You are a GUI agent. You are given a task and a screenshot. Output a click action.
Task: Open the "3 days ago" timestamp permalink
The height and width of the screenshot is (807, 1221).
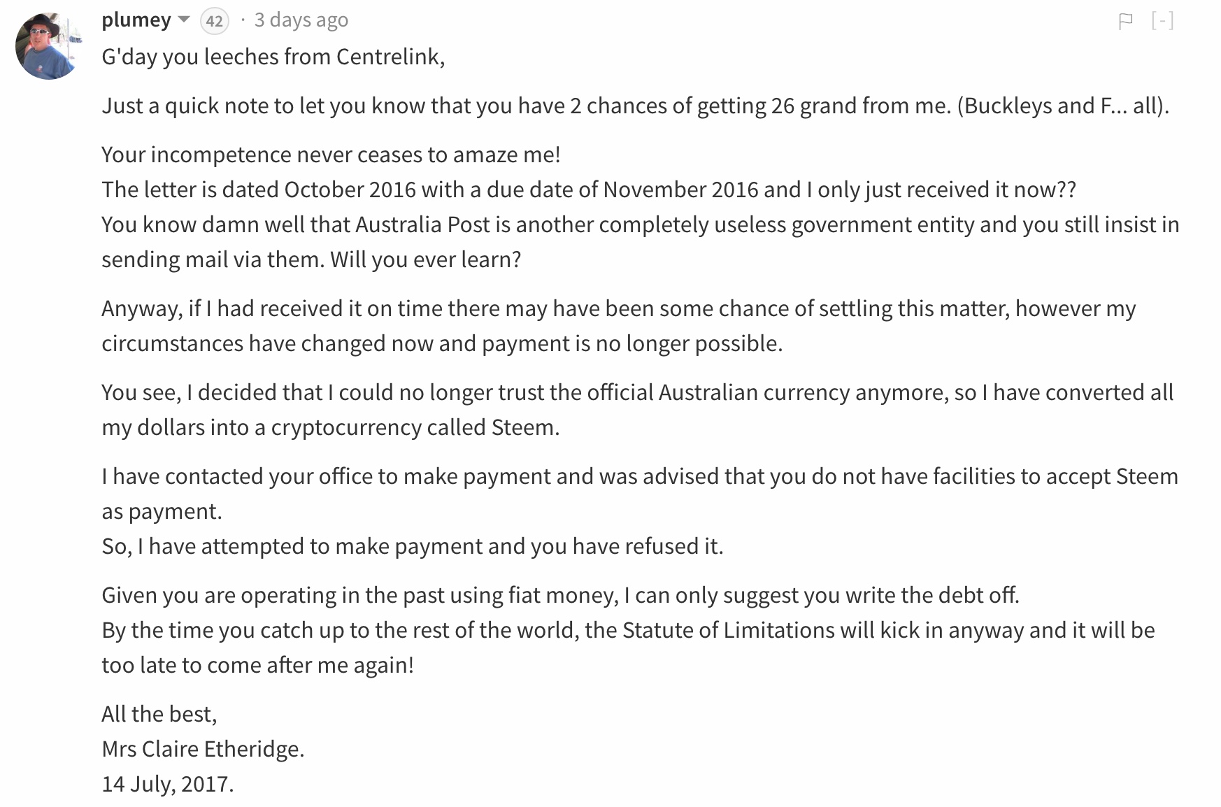point(301,20)
